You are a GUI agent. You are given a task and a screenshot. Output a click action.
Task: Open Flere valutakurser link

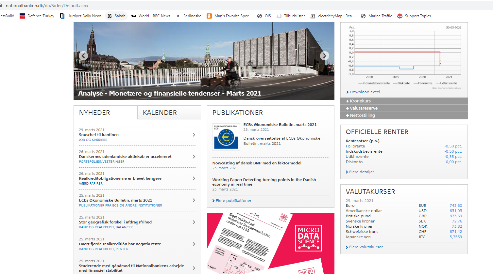(x=365, y=247)
